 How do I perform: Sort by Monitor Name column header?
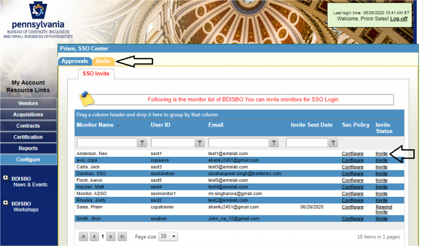pyautogui.click(x=95, y=125)
